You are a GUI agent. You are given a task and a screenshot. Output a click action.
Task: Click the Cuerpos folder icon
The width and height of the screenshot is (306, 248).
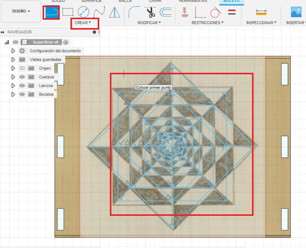(x=31, y=77)
